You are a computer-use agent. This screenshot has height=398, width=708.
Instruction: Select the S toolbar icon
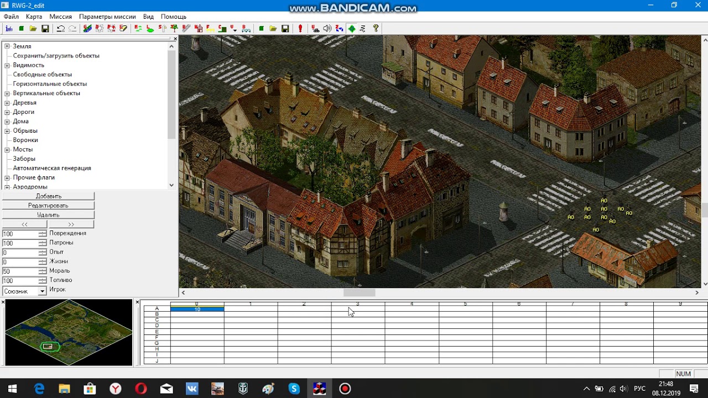pos(163,29)
